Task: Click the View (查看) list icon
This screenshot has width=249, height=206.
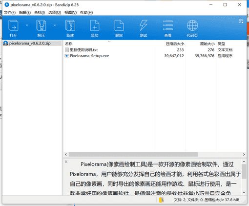Action: point(168,25)
